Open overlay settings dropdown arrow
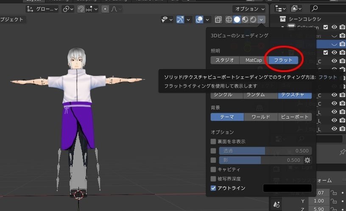346x211 pixels. [x=207, y=19]
